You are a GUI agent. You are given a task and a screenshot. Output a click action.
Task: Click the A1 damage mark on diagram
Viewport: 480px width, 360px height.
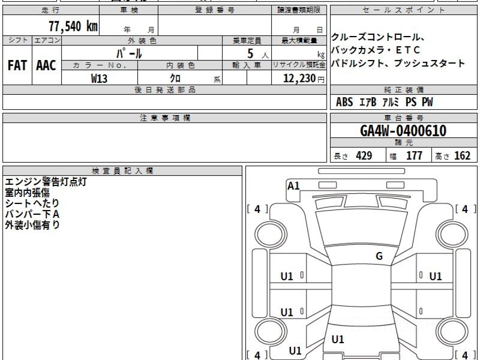(294, 186)
